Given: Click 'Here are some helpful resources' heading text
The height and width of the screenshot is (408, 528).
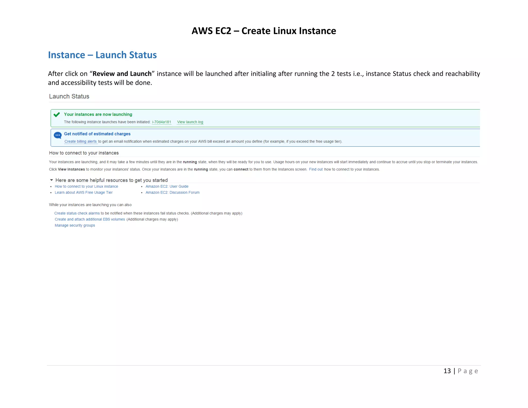Looking at the screenshot, I should (112, 180).
